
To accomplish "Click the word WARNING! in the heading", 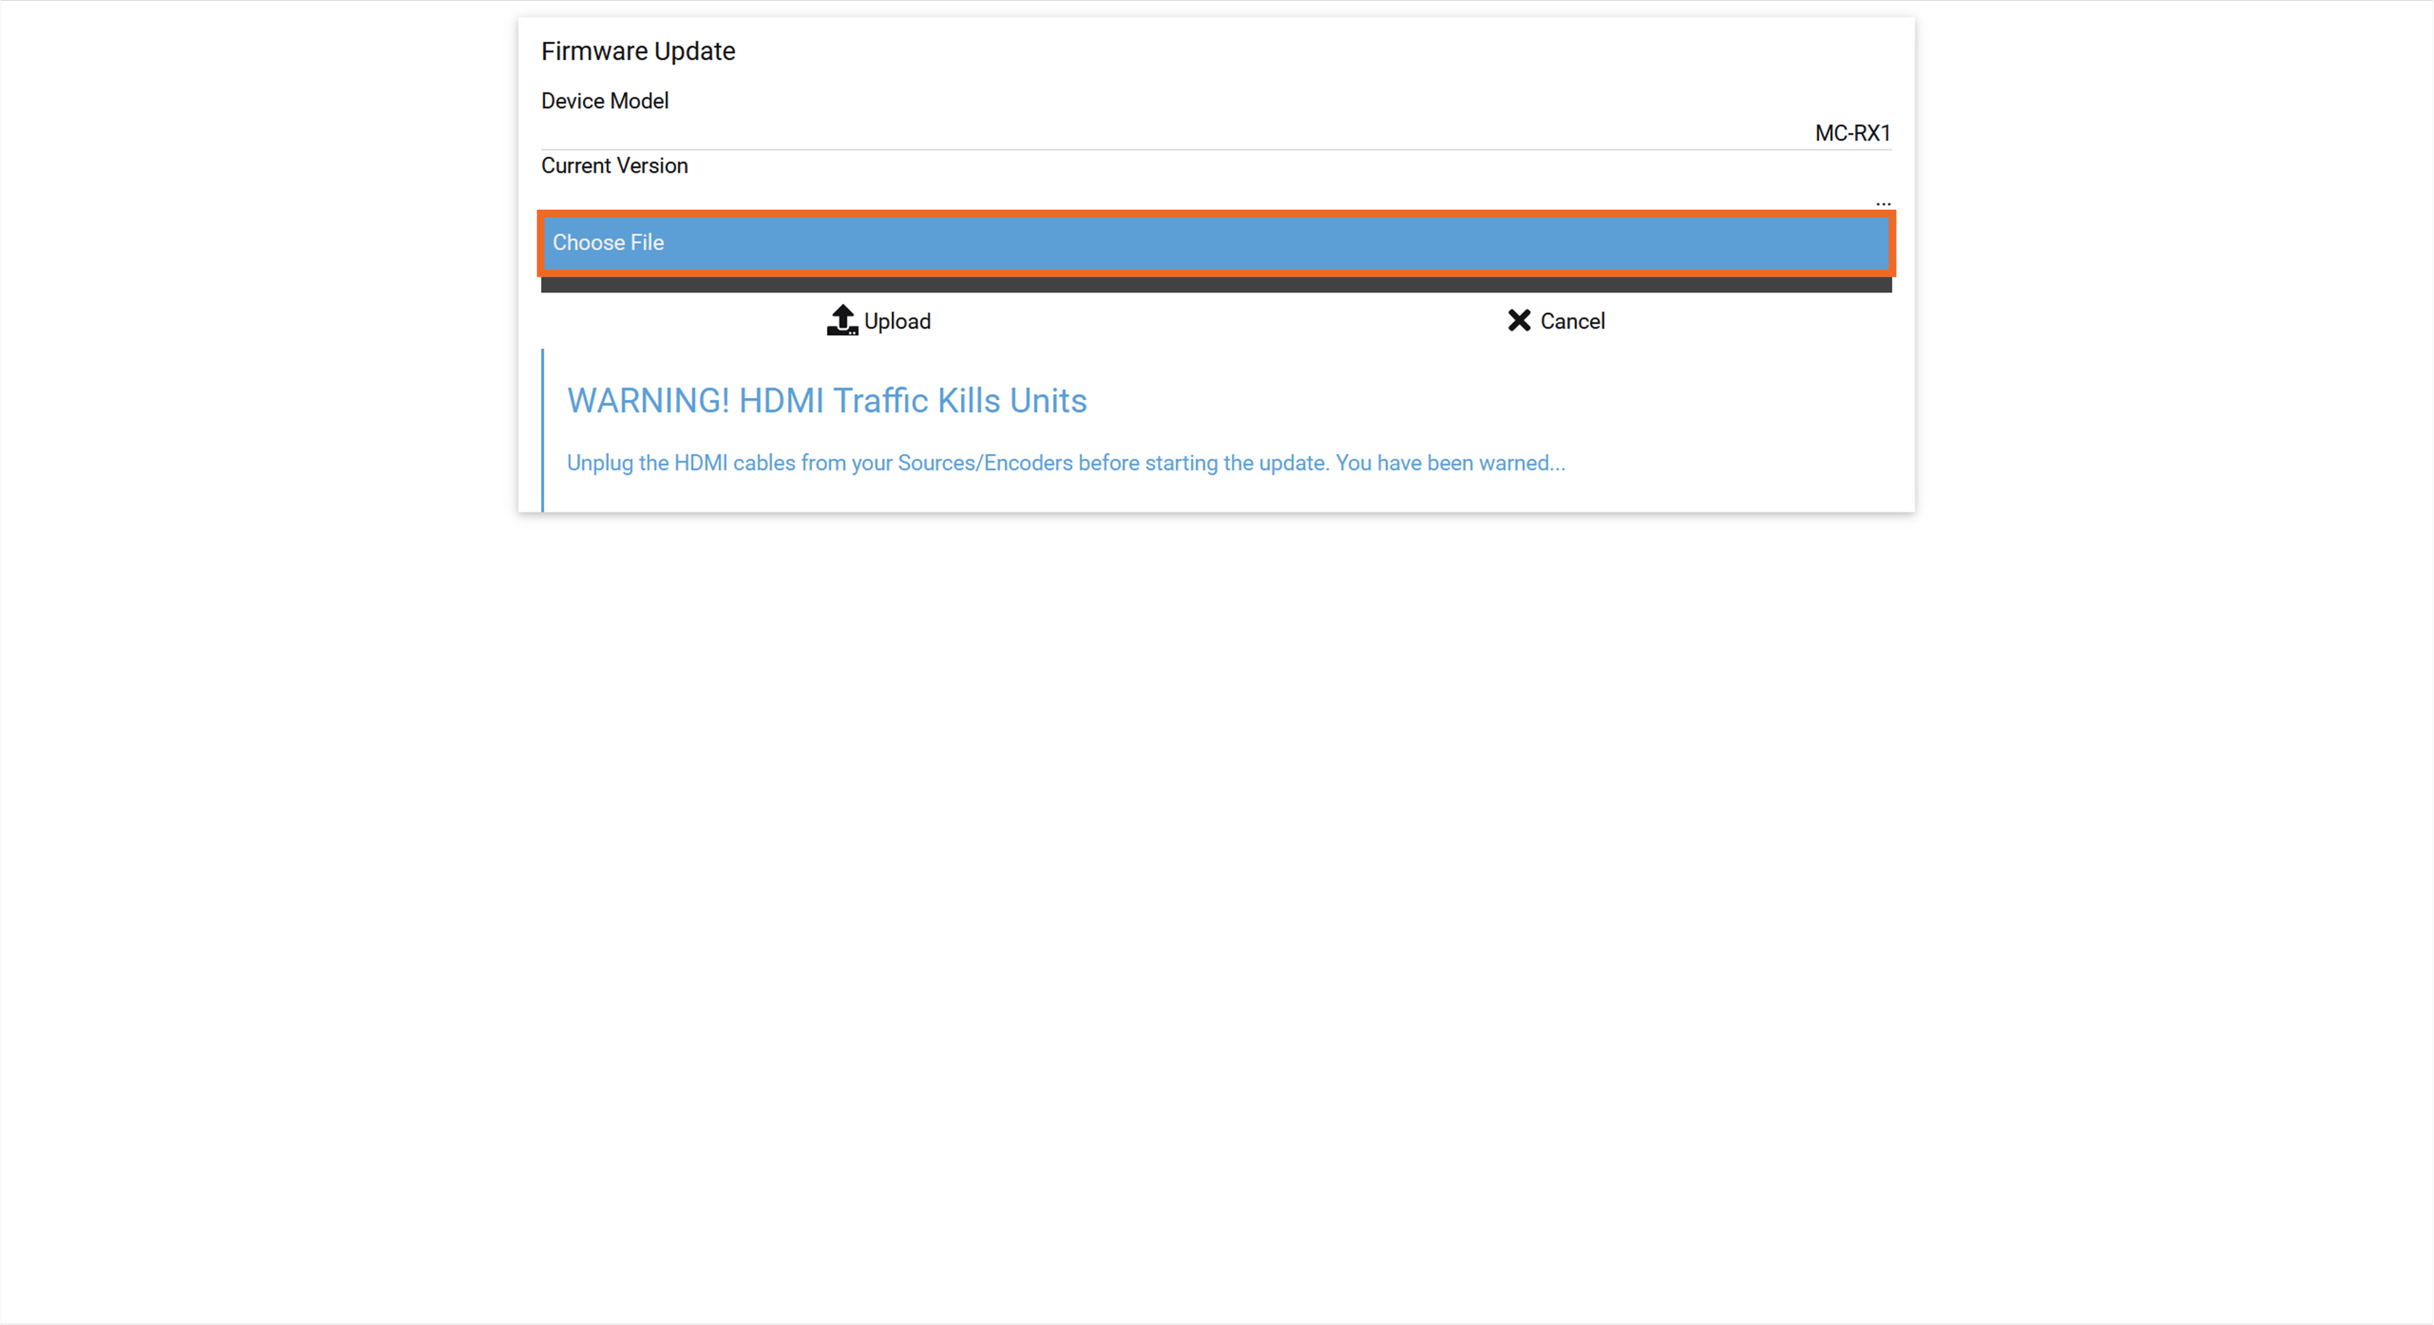I will (648, 400).
